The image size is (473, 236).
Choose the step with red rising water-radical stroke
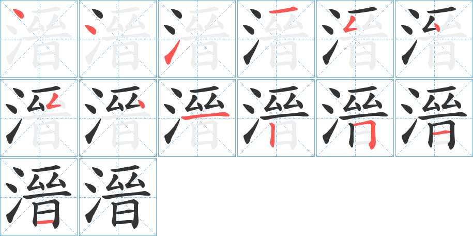point(196,39)
